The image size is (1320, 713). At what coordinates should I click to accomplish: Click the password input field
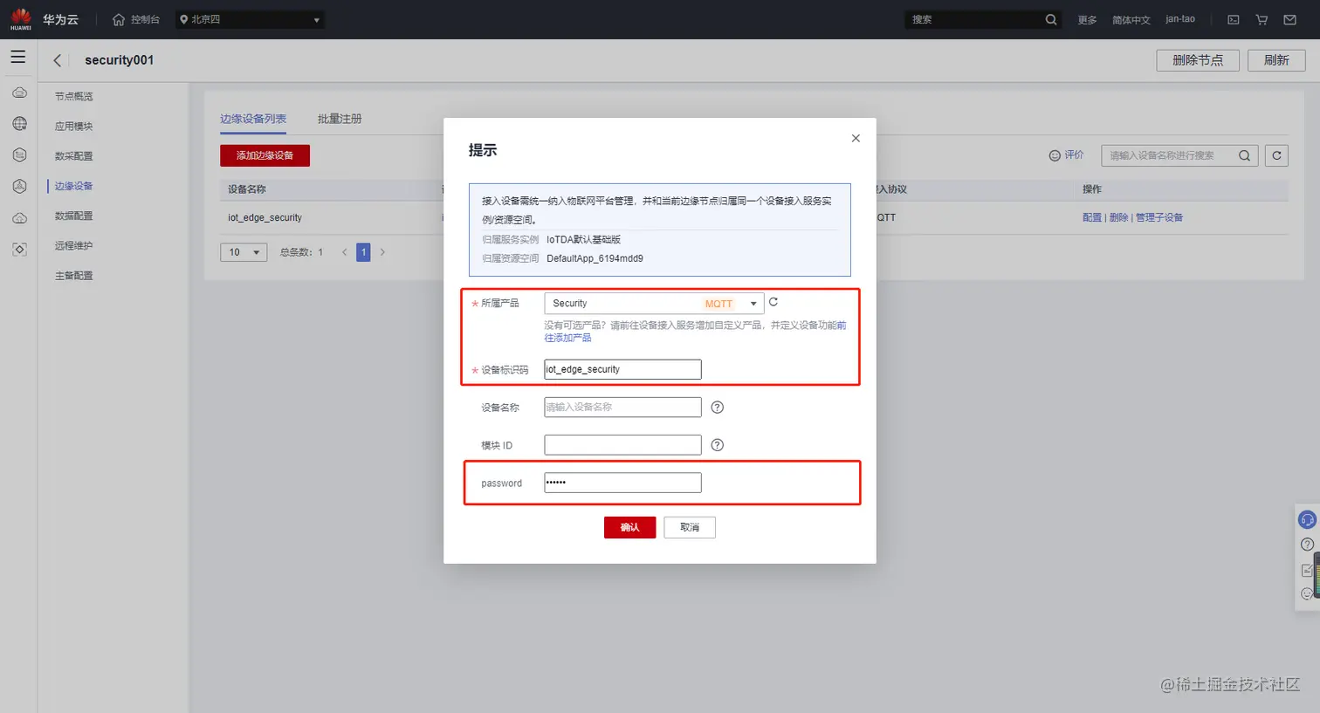622,483
